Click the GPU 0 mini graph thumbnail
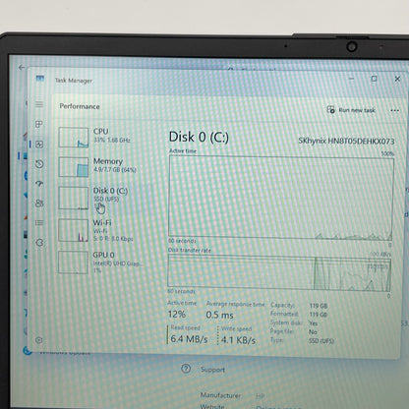Image resolution: width=409 pixels, height=409 pixels. click(73, 262)
